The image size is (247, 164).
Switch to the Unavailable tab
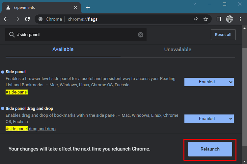[x=178, y=50]
